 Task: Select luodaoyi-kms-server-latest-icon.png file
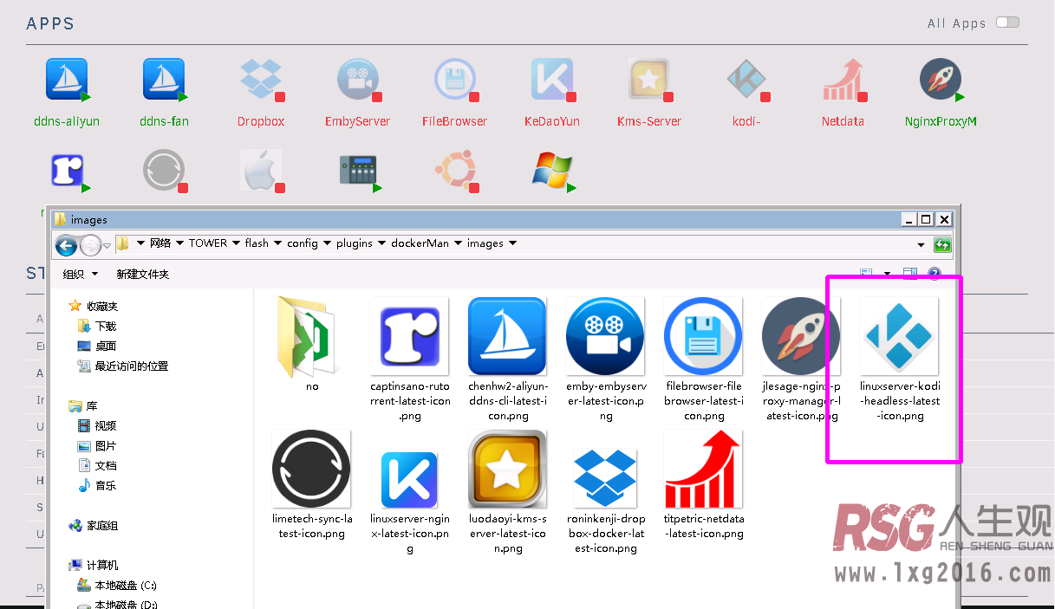507,492
